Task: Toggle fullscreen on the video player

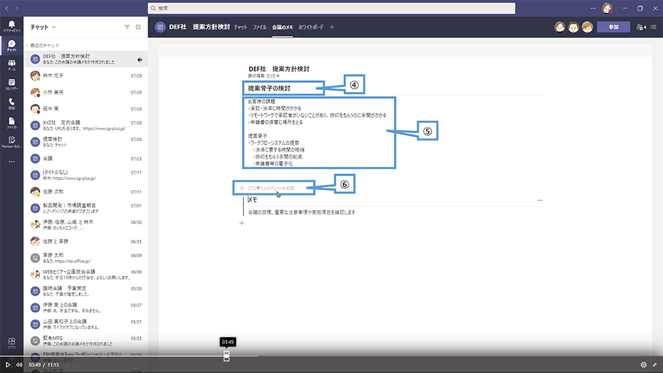Action: coord(655,364)
